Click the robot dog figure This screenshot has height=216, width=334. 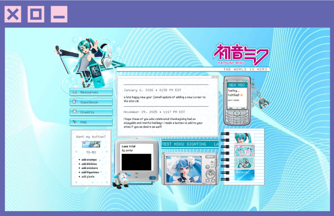[121, 181]
